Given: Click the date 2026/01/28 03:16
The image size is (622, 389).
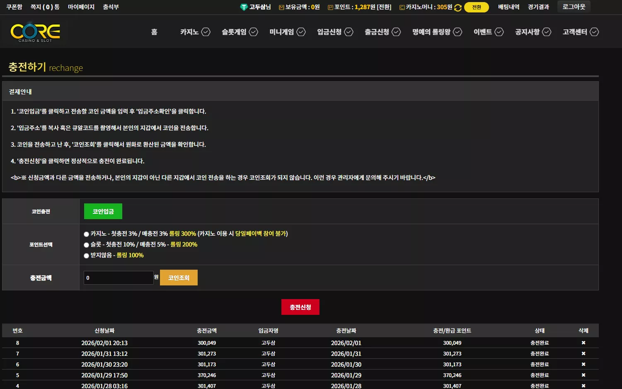Looking at the screenshot, I should click(x=104, y=386).
